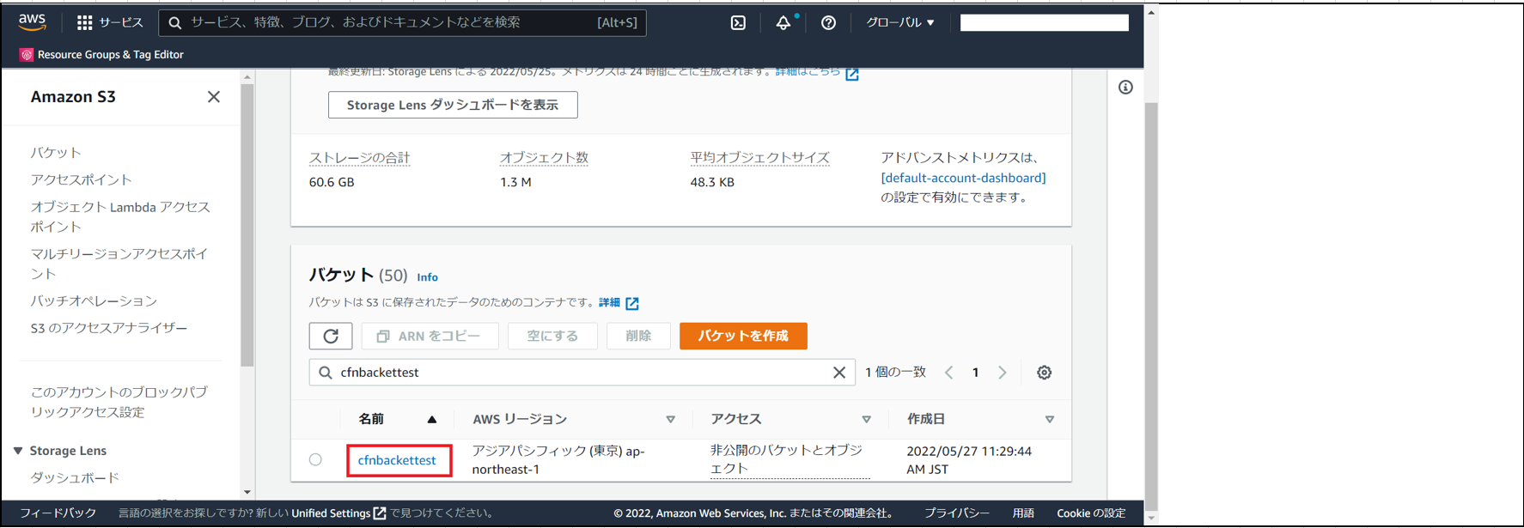This screenshot has width=1524, height=528.
Task: Click the search magnifier in top bar
Action: pyautogui.click(x=175, y=23)
